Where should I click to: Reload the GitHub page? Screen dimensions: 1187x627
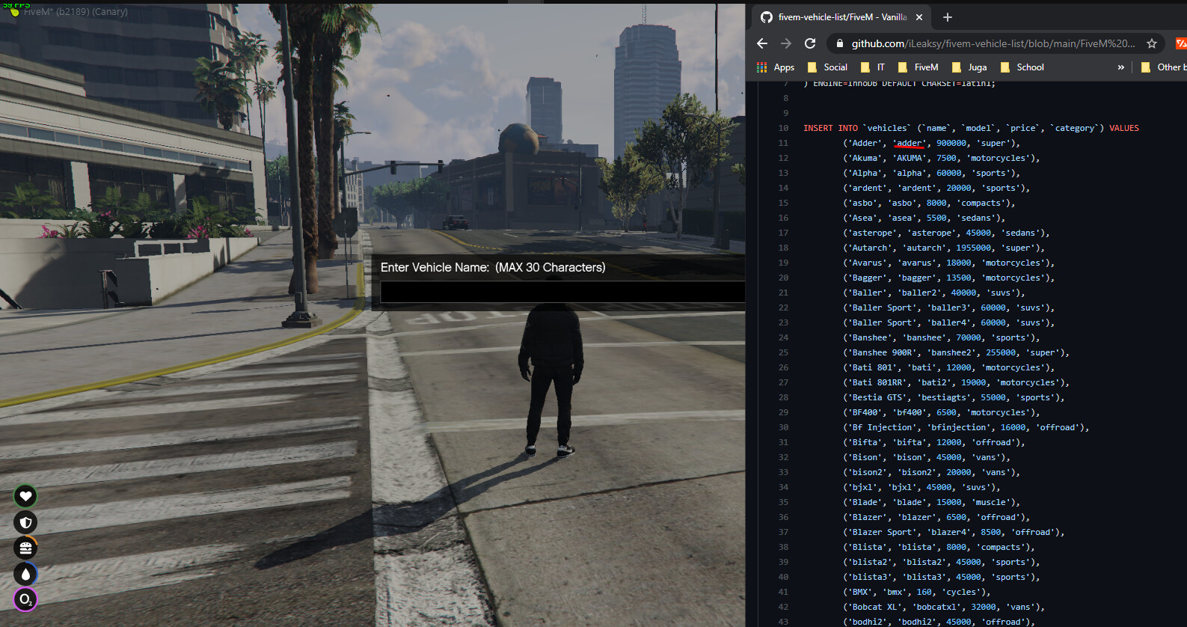pyautogui.click(x=810, y=43)
